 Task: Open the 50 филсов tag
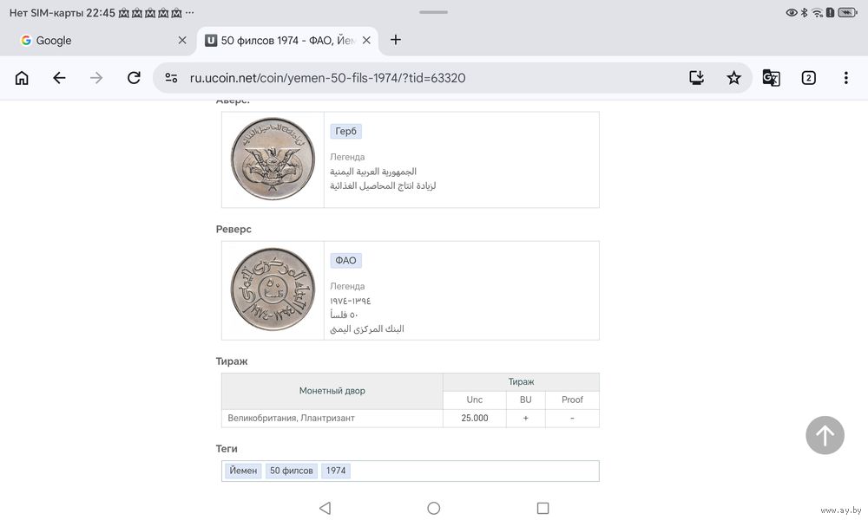click(x=292, y=471)
